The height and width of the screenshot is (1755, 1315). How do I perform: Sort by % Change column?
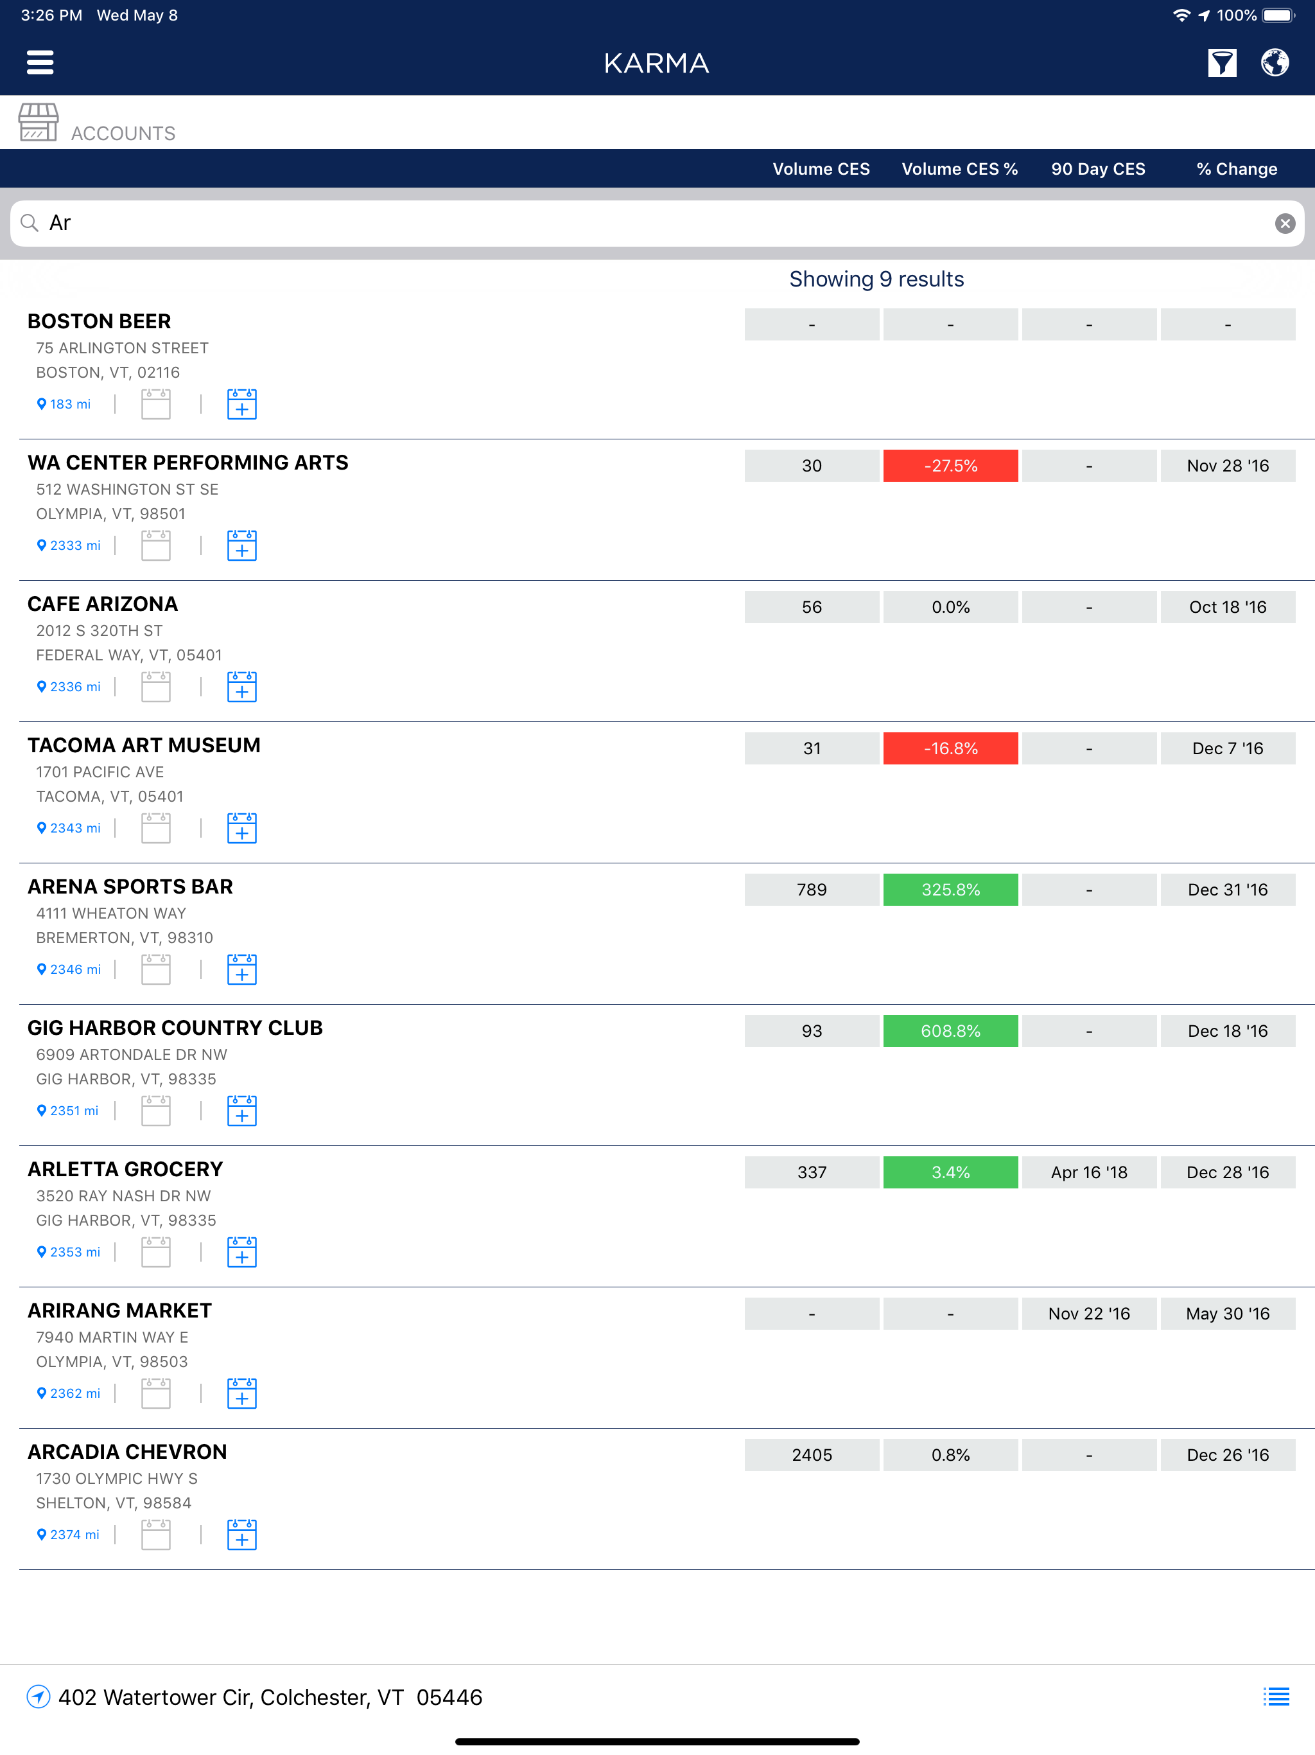coord(1237,169)
